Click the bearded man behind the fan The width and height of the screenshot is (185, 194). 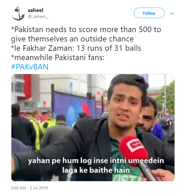(148, 115)
